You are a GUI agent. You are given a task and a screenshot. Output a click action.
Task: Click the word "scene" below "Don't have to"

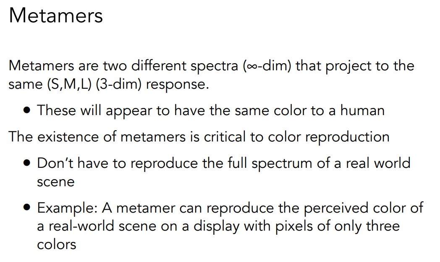coord(55,181)
